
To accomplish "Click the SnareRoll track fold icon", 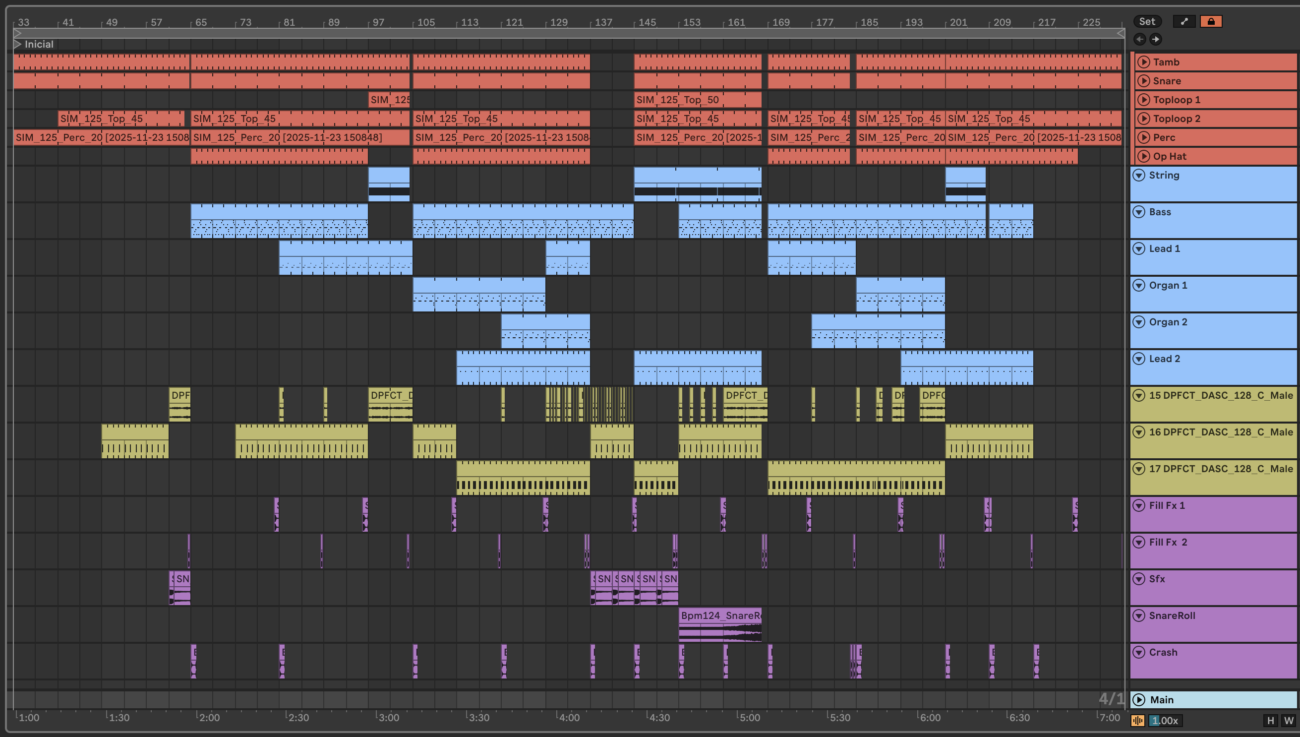I will tap(1138, 615).
